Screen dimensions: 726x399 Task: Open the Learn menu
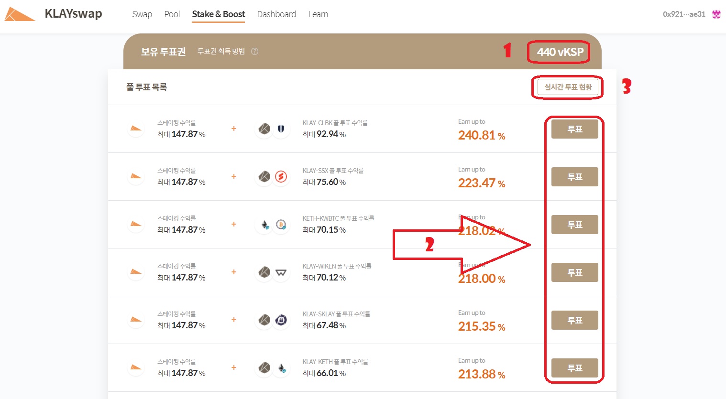click(318, 14)
